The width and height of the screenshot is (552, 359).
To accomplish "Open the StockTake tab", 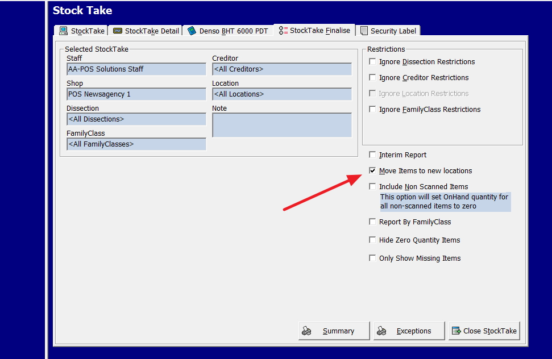I will point(82,31).
